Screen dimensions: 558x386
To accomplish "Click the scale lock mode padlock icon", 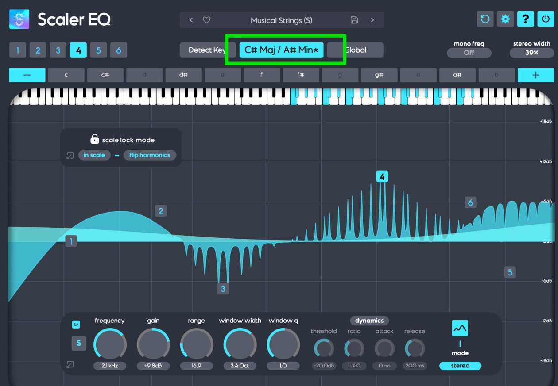I will [x=94, y=139].
